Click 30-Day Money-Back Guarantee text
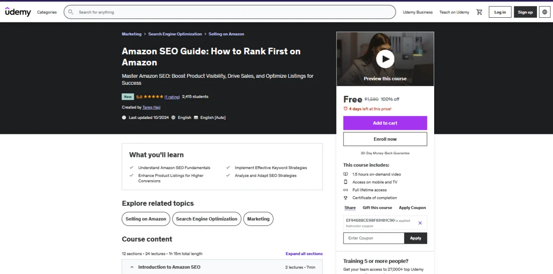 385,153
